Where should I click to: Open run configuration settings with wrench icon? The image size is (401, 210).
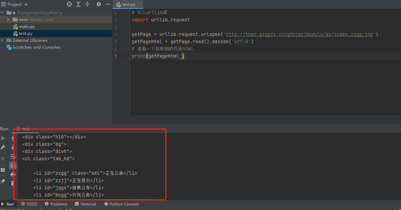coord(3,147)
